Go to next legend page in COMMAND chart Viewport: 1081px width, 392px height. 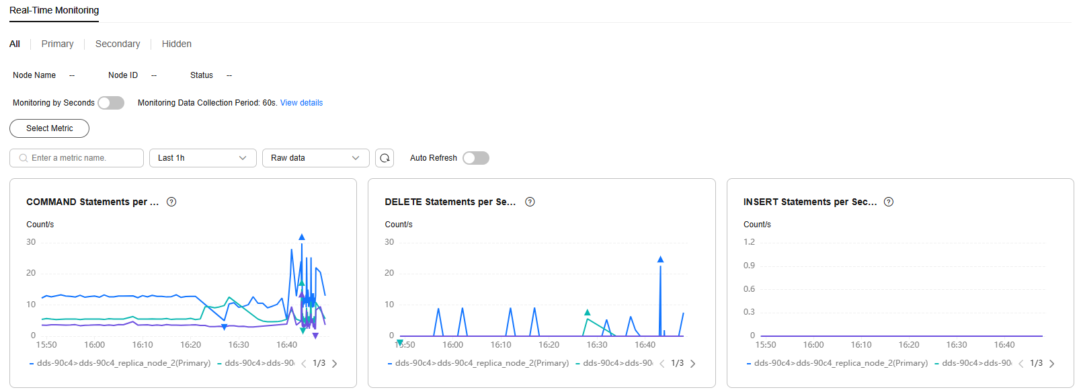coord(335,364)
